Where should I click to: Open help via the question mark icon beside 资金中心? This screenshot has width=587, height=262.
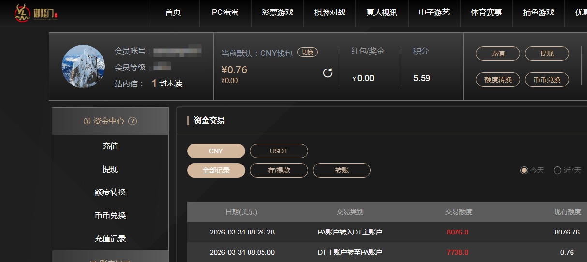click(x=132, y=121)
